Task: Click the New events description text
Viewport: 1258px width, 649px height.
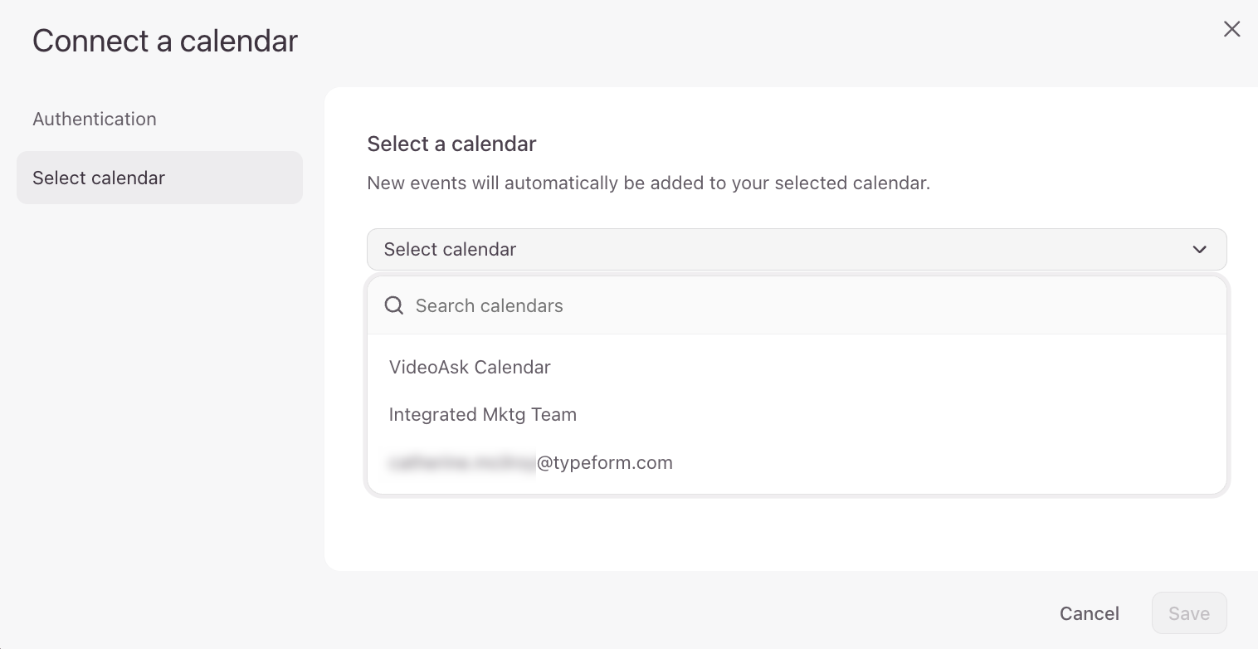Action: tap(648, 183)
